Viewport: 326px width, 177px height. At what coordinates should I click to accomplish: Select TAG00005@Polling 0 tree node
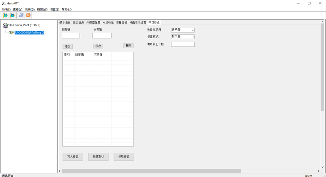click(x=29, y=33)
